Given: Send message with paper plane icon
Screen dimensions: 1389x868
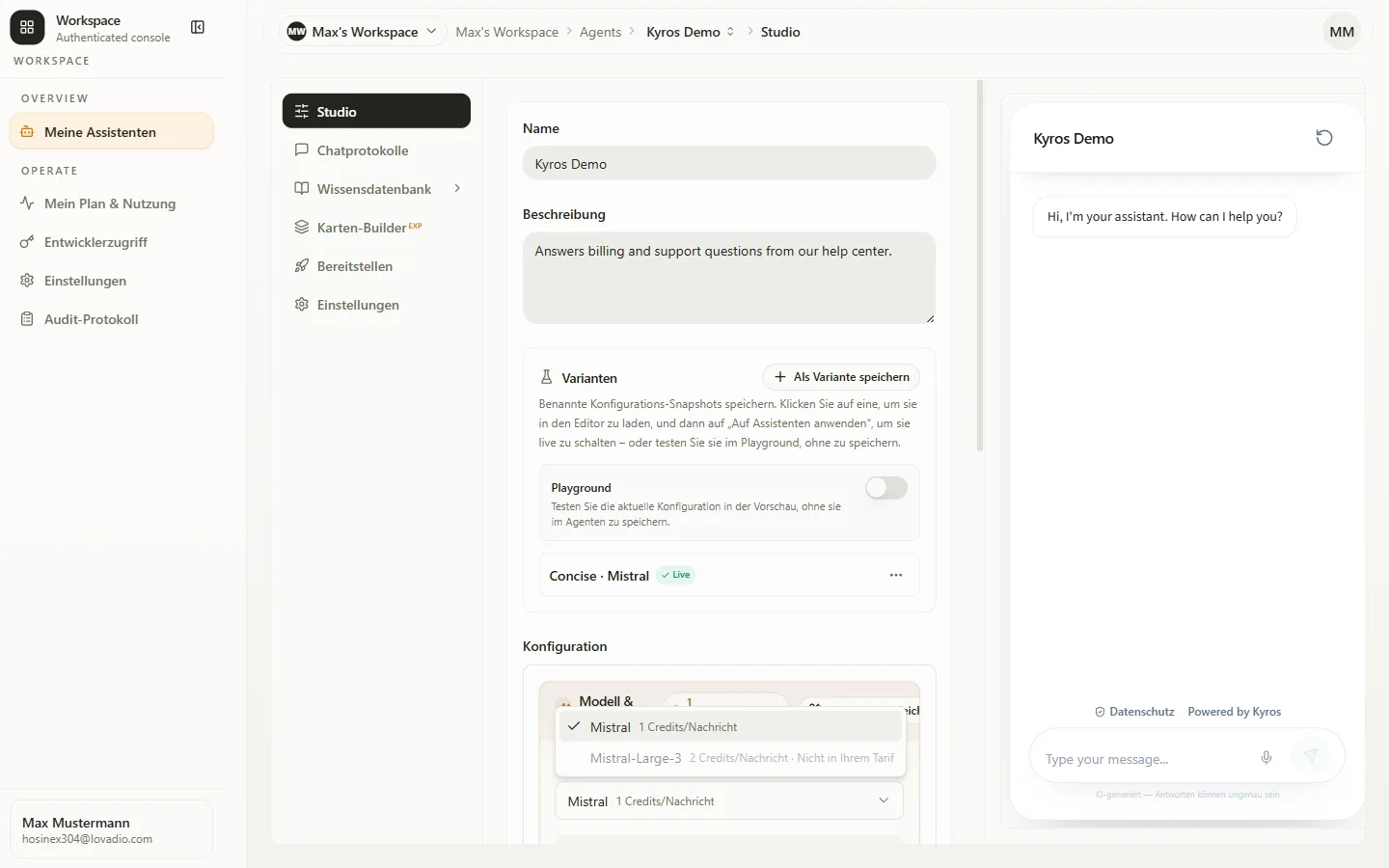Looking at the screenshot, I should tap(1311, 756).
